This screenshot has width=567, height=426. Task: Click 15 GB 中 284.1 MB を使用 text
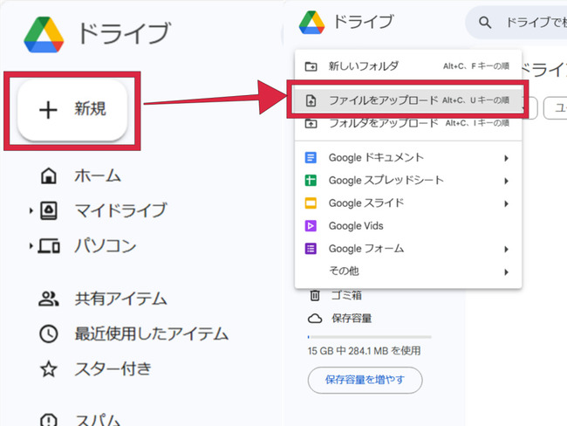click(364, 351)
